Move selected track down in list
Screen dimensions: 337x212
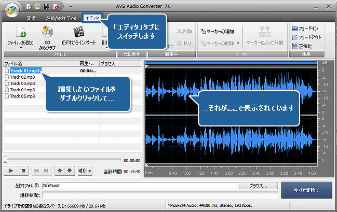pyautogui.click(x=69, y=171)
